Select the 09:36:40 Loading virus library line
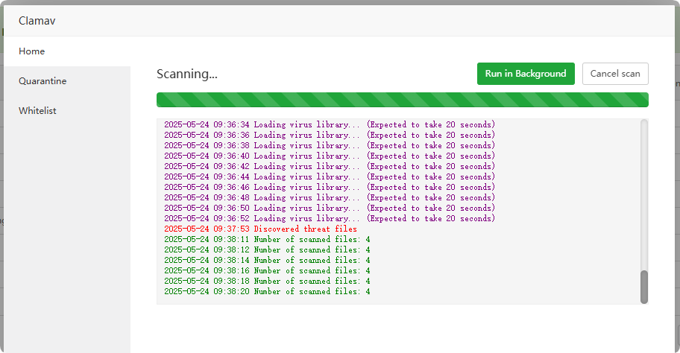This screenshot has width=680, height=353. click(330, 156)
